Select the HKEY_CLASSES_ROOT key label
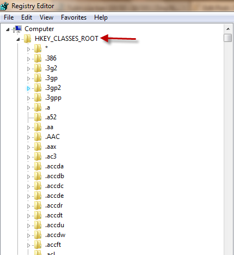Screen dimensions: 234x255 tap(66, 39)
